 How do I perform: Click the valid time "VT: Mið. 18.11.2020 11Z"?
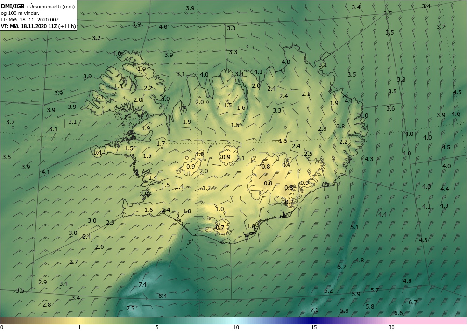[x=29, y=26]
